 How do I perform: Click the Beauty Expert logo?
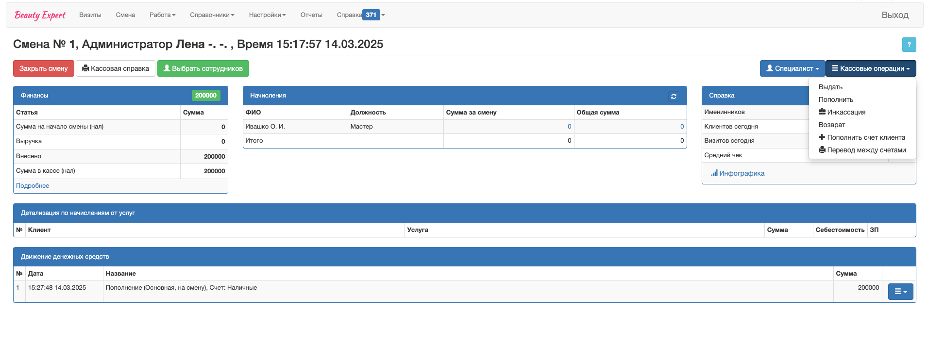point(40,15)
